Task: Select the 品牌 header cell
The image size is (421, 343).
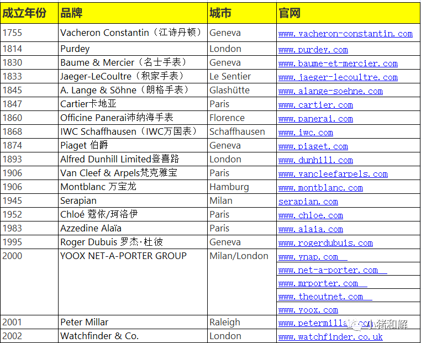Action: point(133,13)
